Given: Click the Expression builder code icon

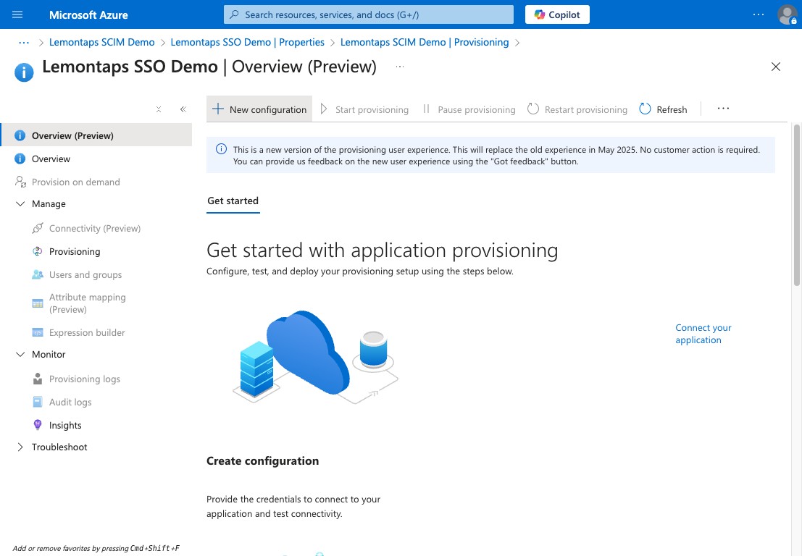Looking at the screenshot, I should point(38,333).
